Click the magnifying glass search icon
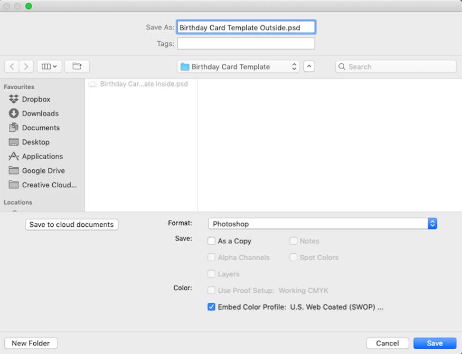The height and width of the screenshot is (354, 462). [342, 66]
